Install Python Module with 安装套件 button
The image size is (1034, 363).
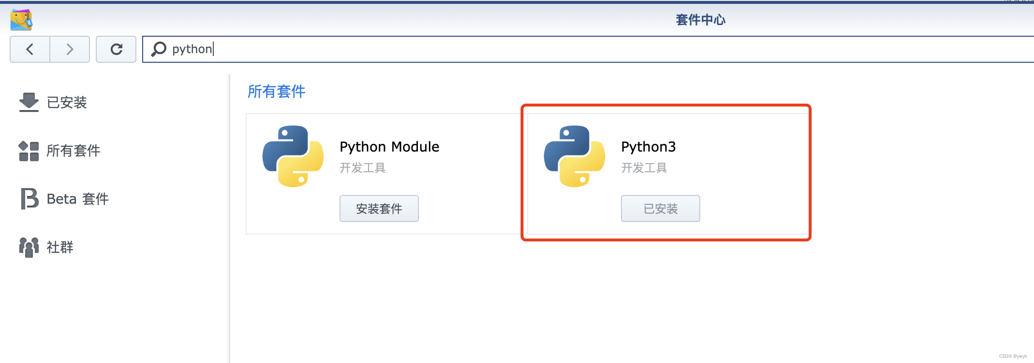click(379, 209)
